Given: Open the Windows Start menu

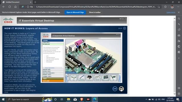Looking at the screenshot, I should pyautogui.click(x=3, y=99).
